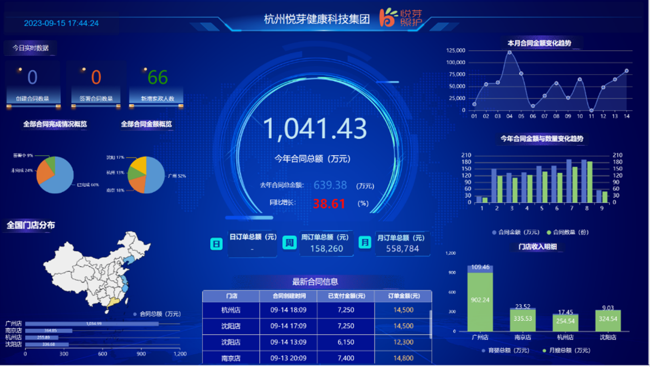Click the blue Liaoning province on the map
This screenshot has height=367, width=650.
[129, 260]
